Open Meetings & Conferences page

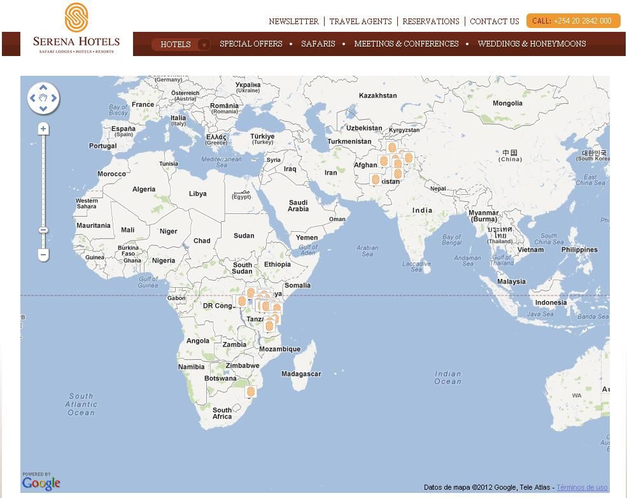[406, 44]
